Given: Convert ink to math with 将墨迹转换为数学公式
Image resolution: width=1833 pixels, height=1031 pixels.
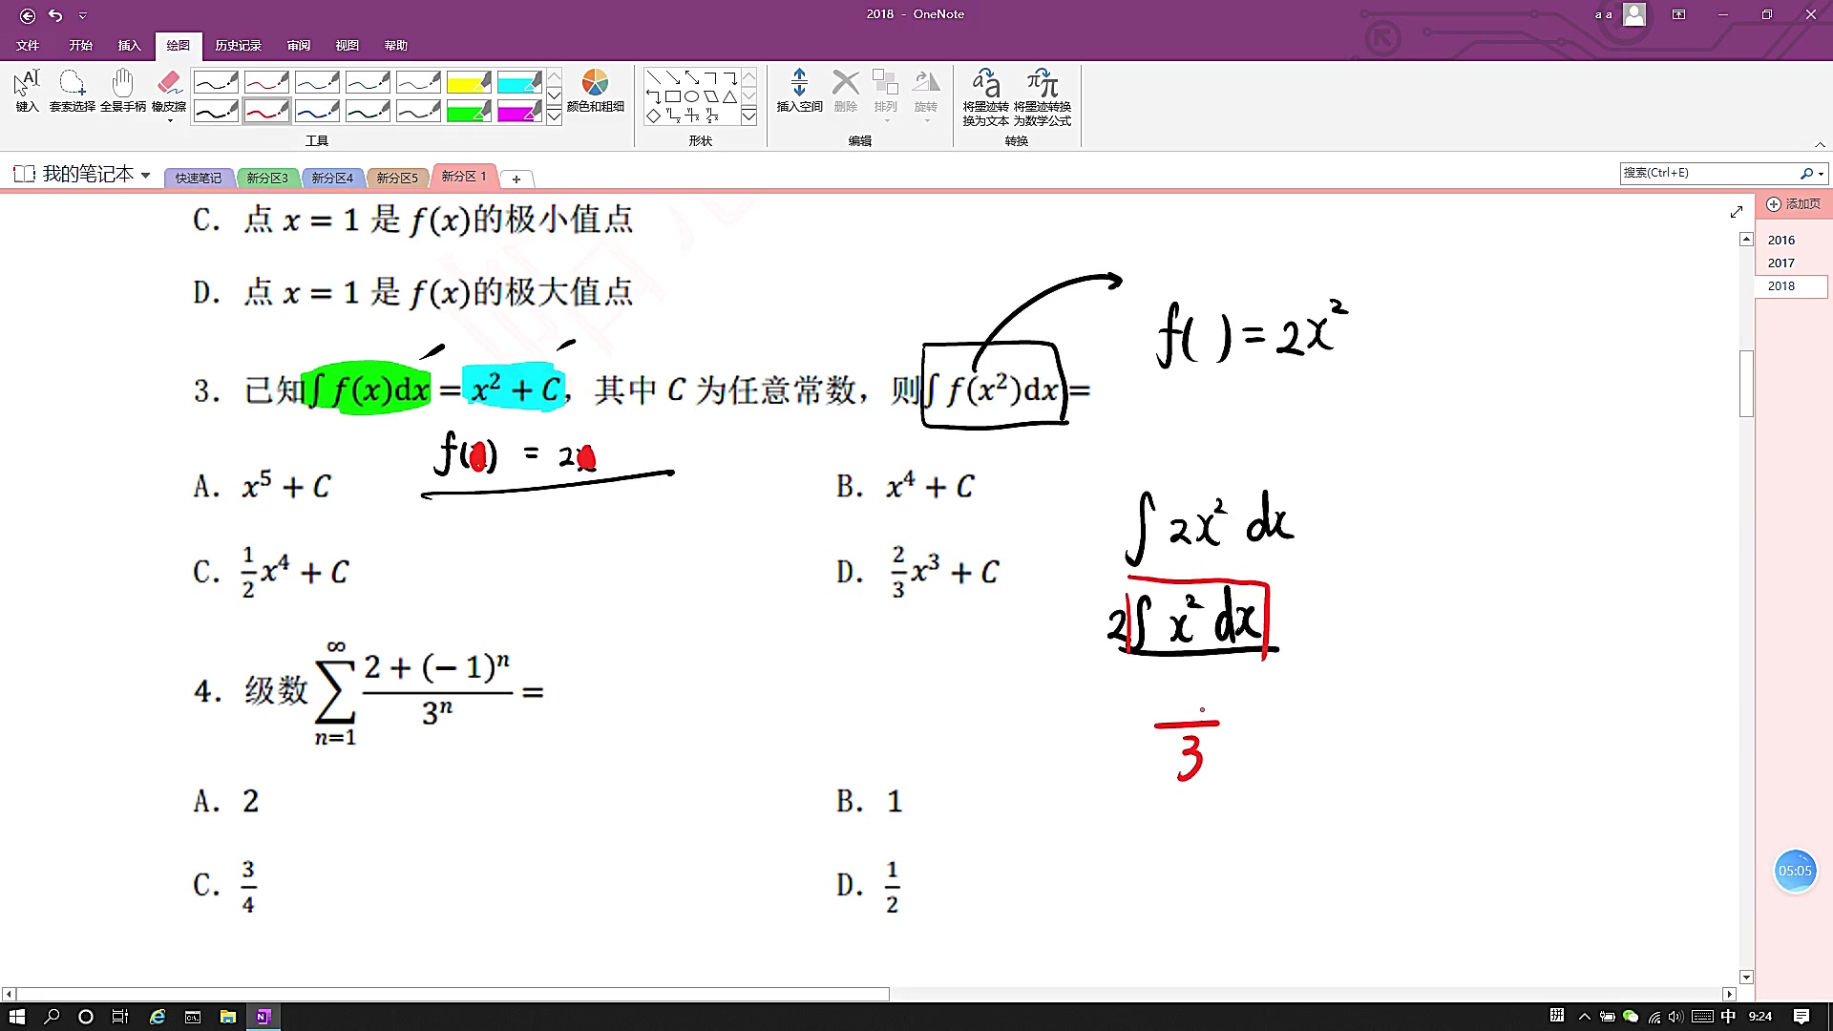Looking at the screenshot, I should click(x=1041, y=95).
